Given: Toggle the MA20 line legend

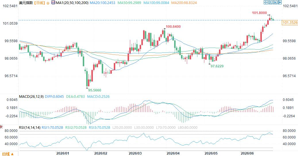Looking at the screenshot, I should [x=102, y=3].
